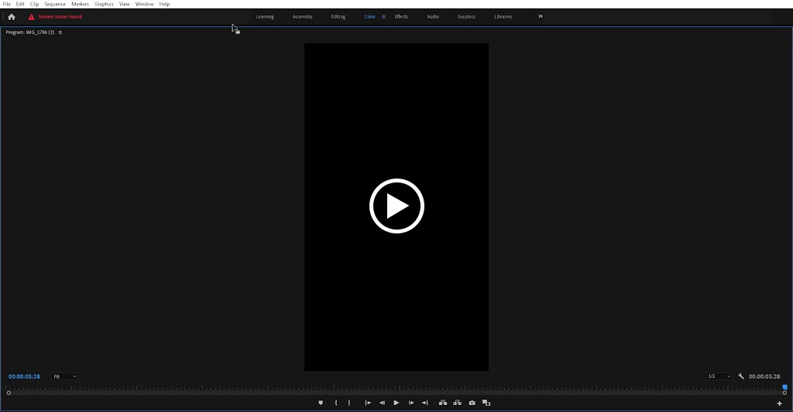Toggle the Comparison View button
This screenshot has width=793, height=412.
tap(486, 403)
